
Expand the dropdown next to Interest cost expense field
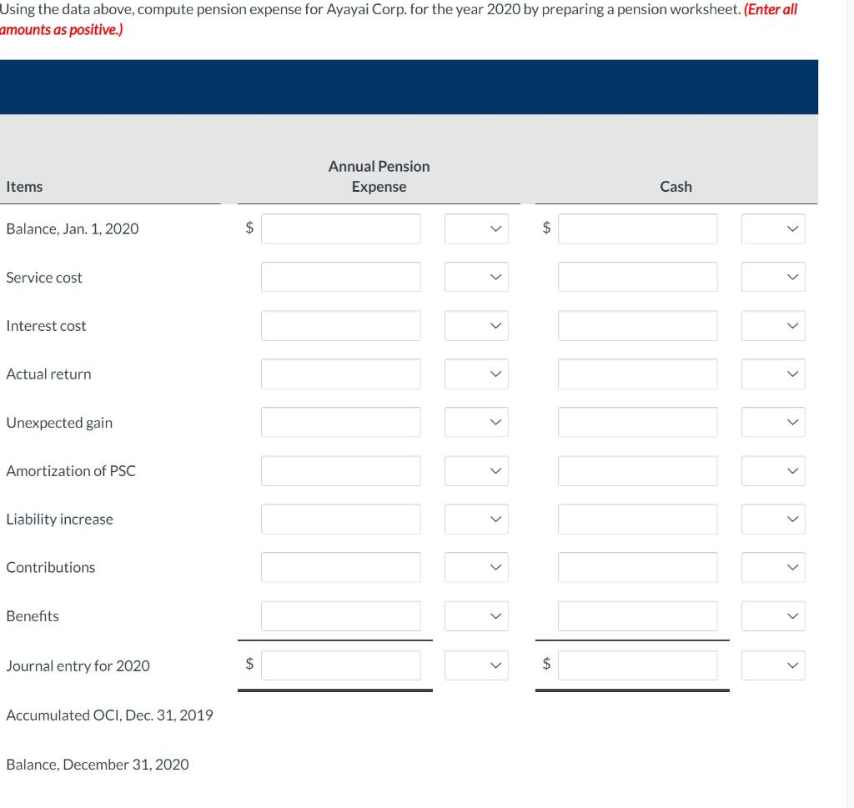[476, 325]
